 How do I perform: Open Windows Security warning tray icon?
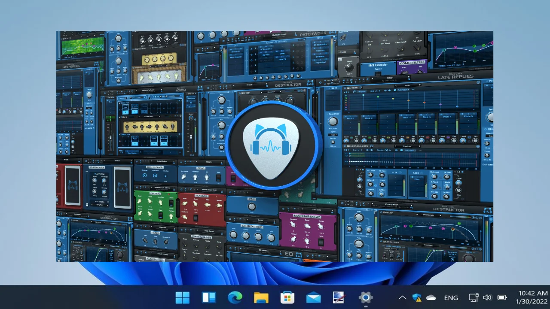coord(417,297)
